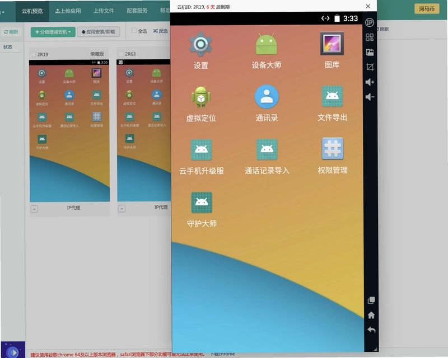Open the 权限管理 permission manager app

333,149
